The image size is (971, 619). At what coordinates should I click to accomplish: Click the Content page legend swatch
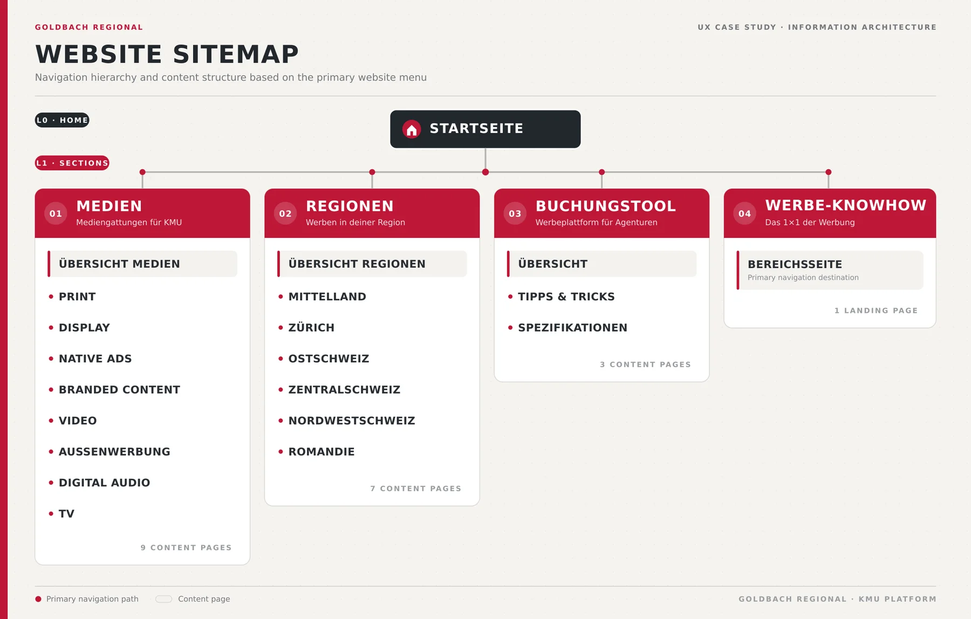tap(163, 599)
